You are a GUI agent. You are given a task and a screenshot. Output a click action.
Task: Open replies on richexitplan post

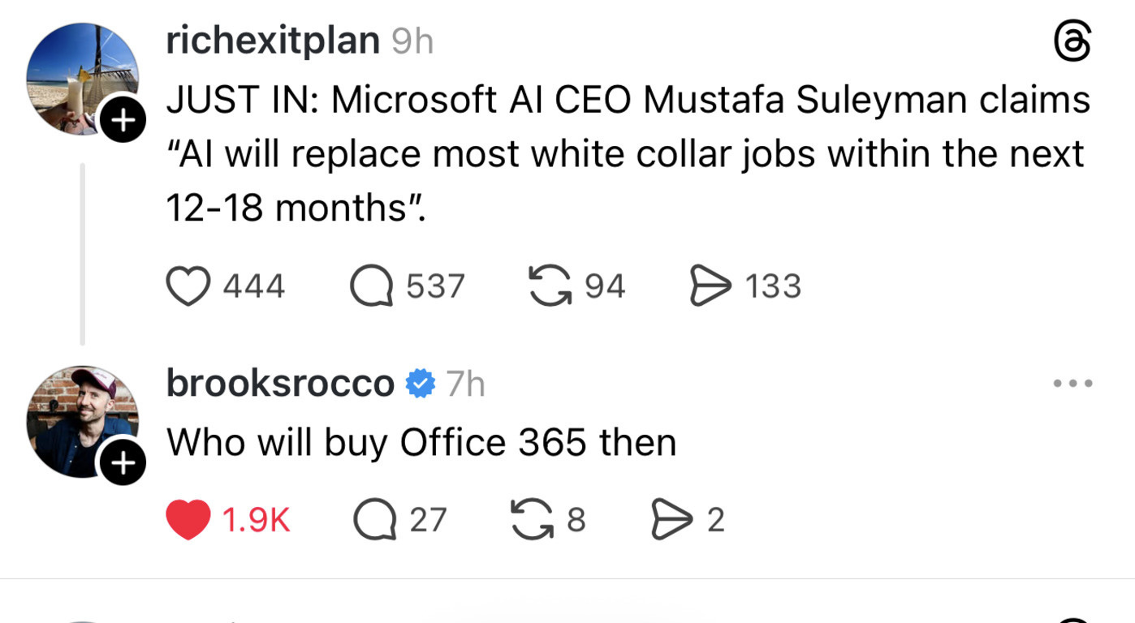coord(372,286)
